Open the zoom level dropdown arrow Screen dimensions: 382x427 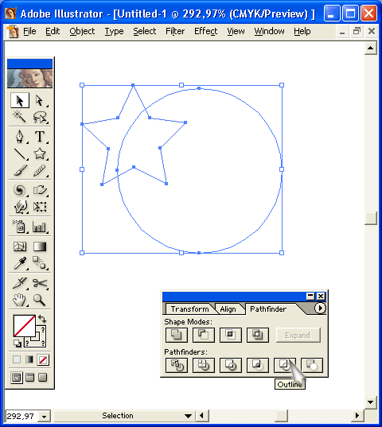tap(44, 416)
